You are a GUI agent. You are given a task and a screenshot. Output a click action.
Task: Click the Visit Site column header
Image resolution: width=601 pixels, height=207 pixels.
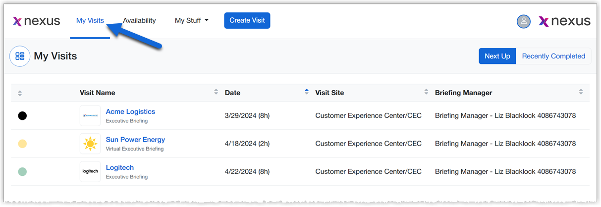coord(329,93)
